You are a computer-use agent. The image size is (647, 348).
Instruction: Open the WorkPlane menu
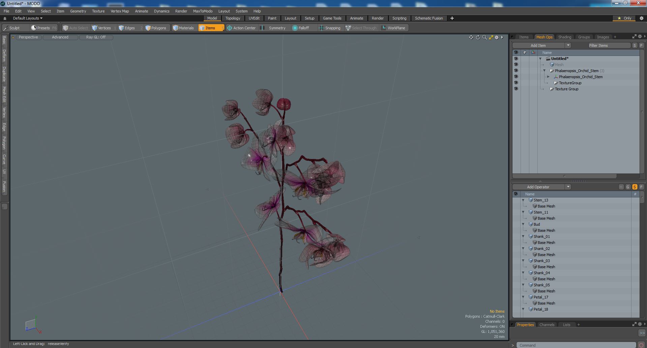pyautogui.click(x=393, y=28)
